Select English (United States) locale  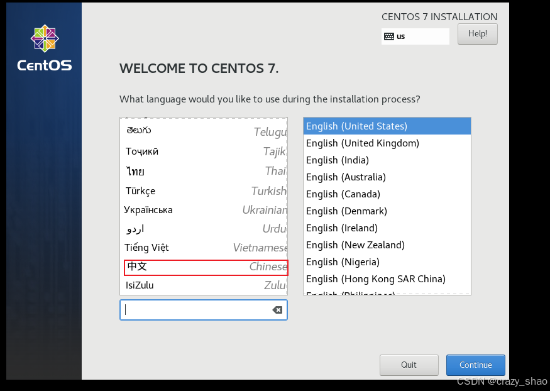[387, 126]
